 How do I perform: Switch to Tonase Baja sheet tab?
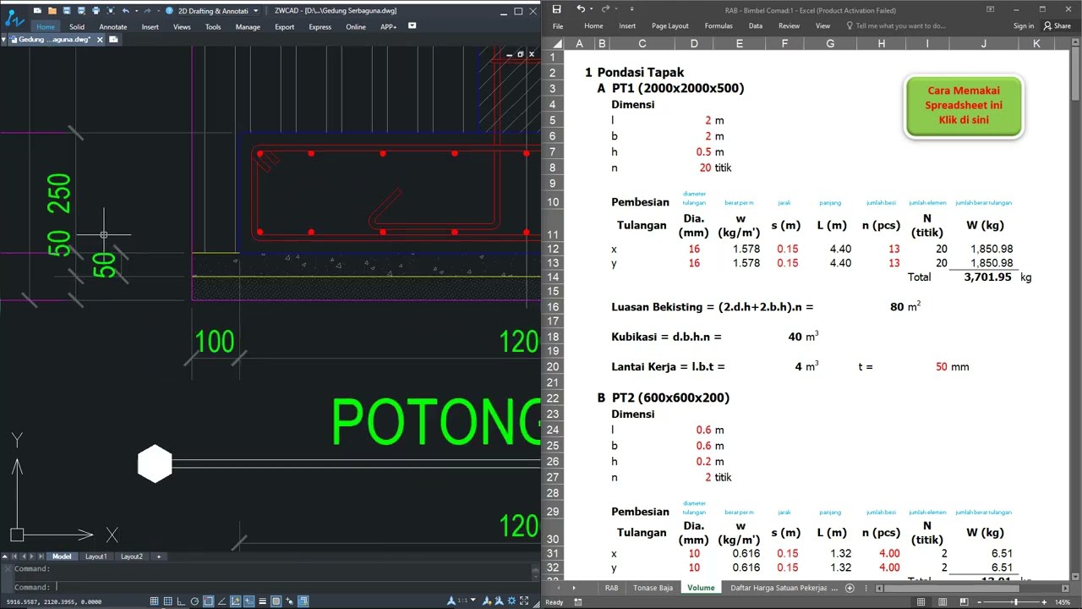[653, 588]
